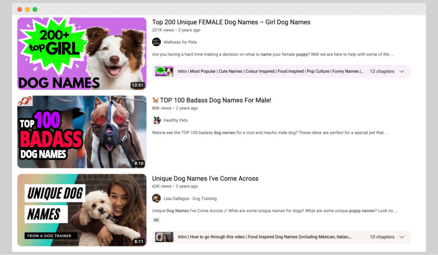Click the red close window button
The image size is (438, 255).
coord(20,9)
